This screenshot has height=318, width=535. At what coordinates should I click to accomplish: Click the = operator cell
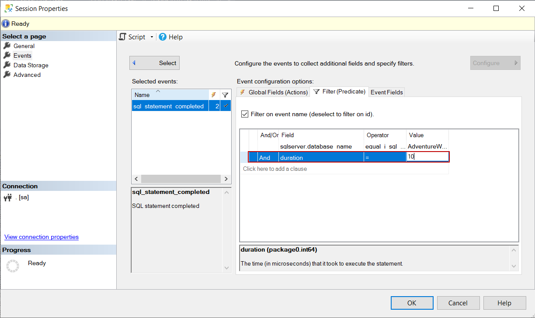click(385, 157)
